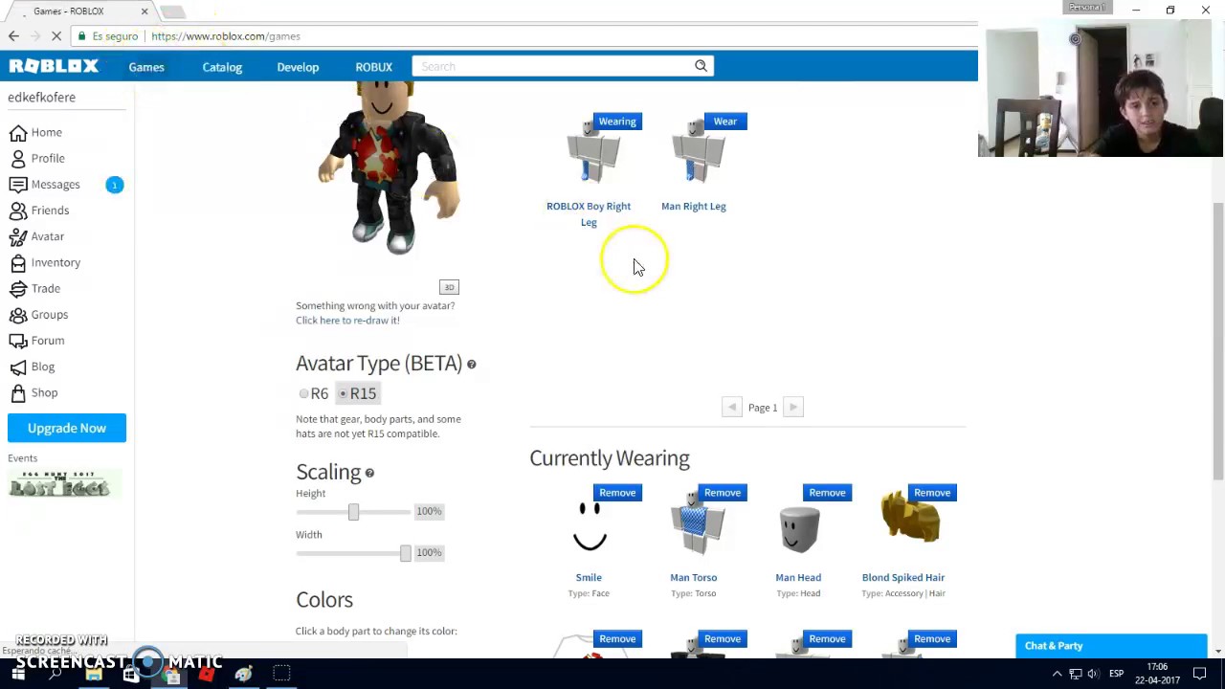Click the search magnifier icon
Viewport: 1225px width, 689px height.
tap(701, 66)
